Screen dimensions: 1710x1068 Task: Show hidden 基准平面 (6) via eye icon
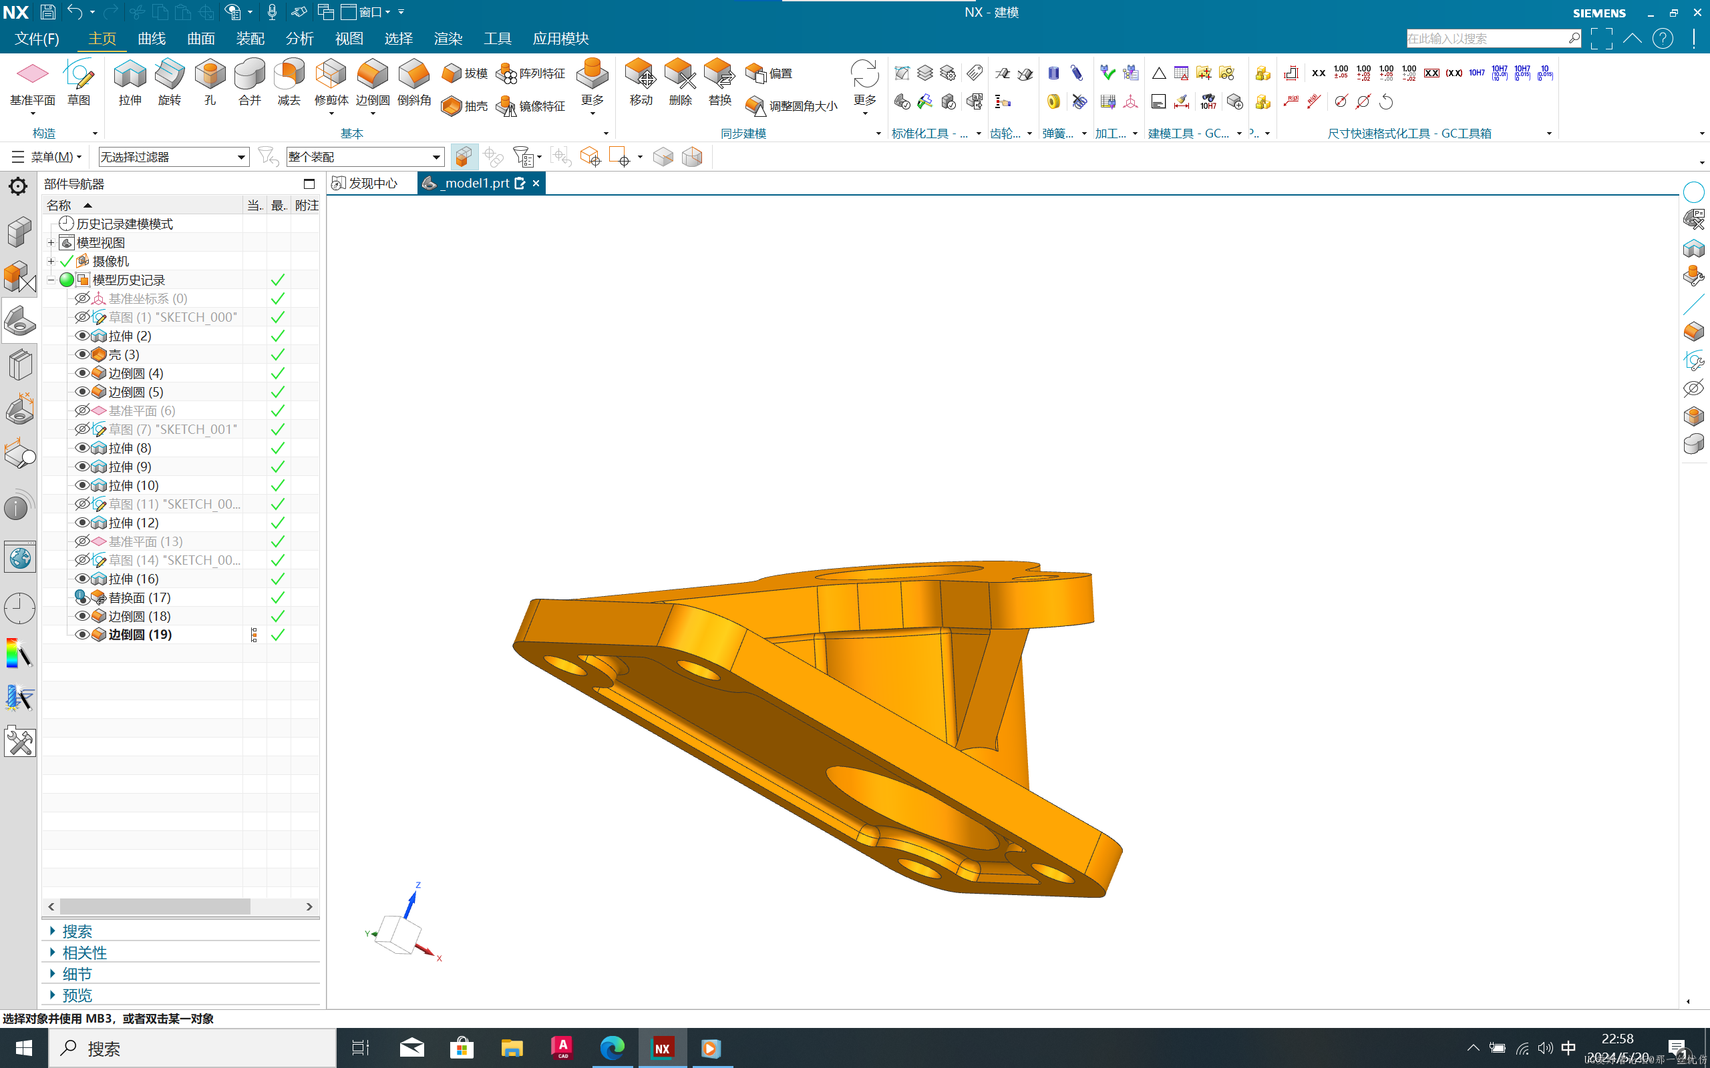pos(82,411)
